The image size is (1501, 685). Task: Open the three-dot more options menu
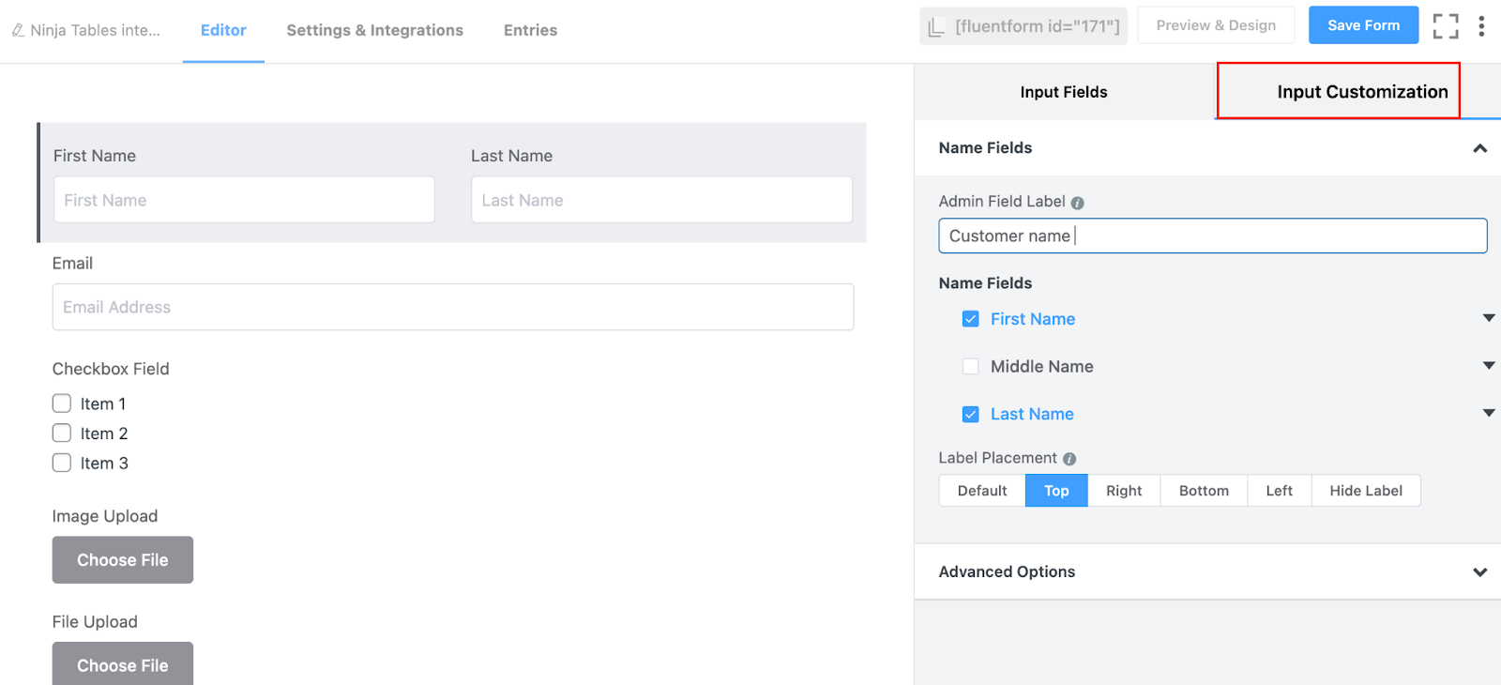1481,26
